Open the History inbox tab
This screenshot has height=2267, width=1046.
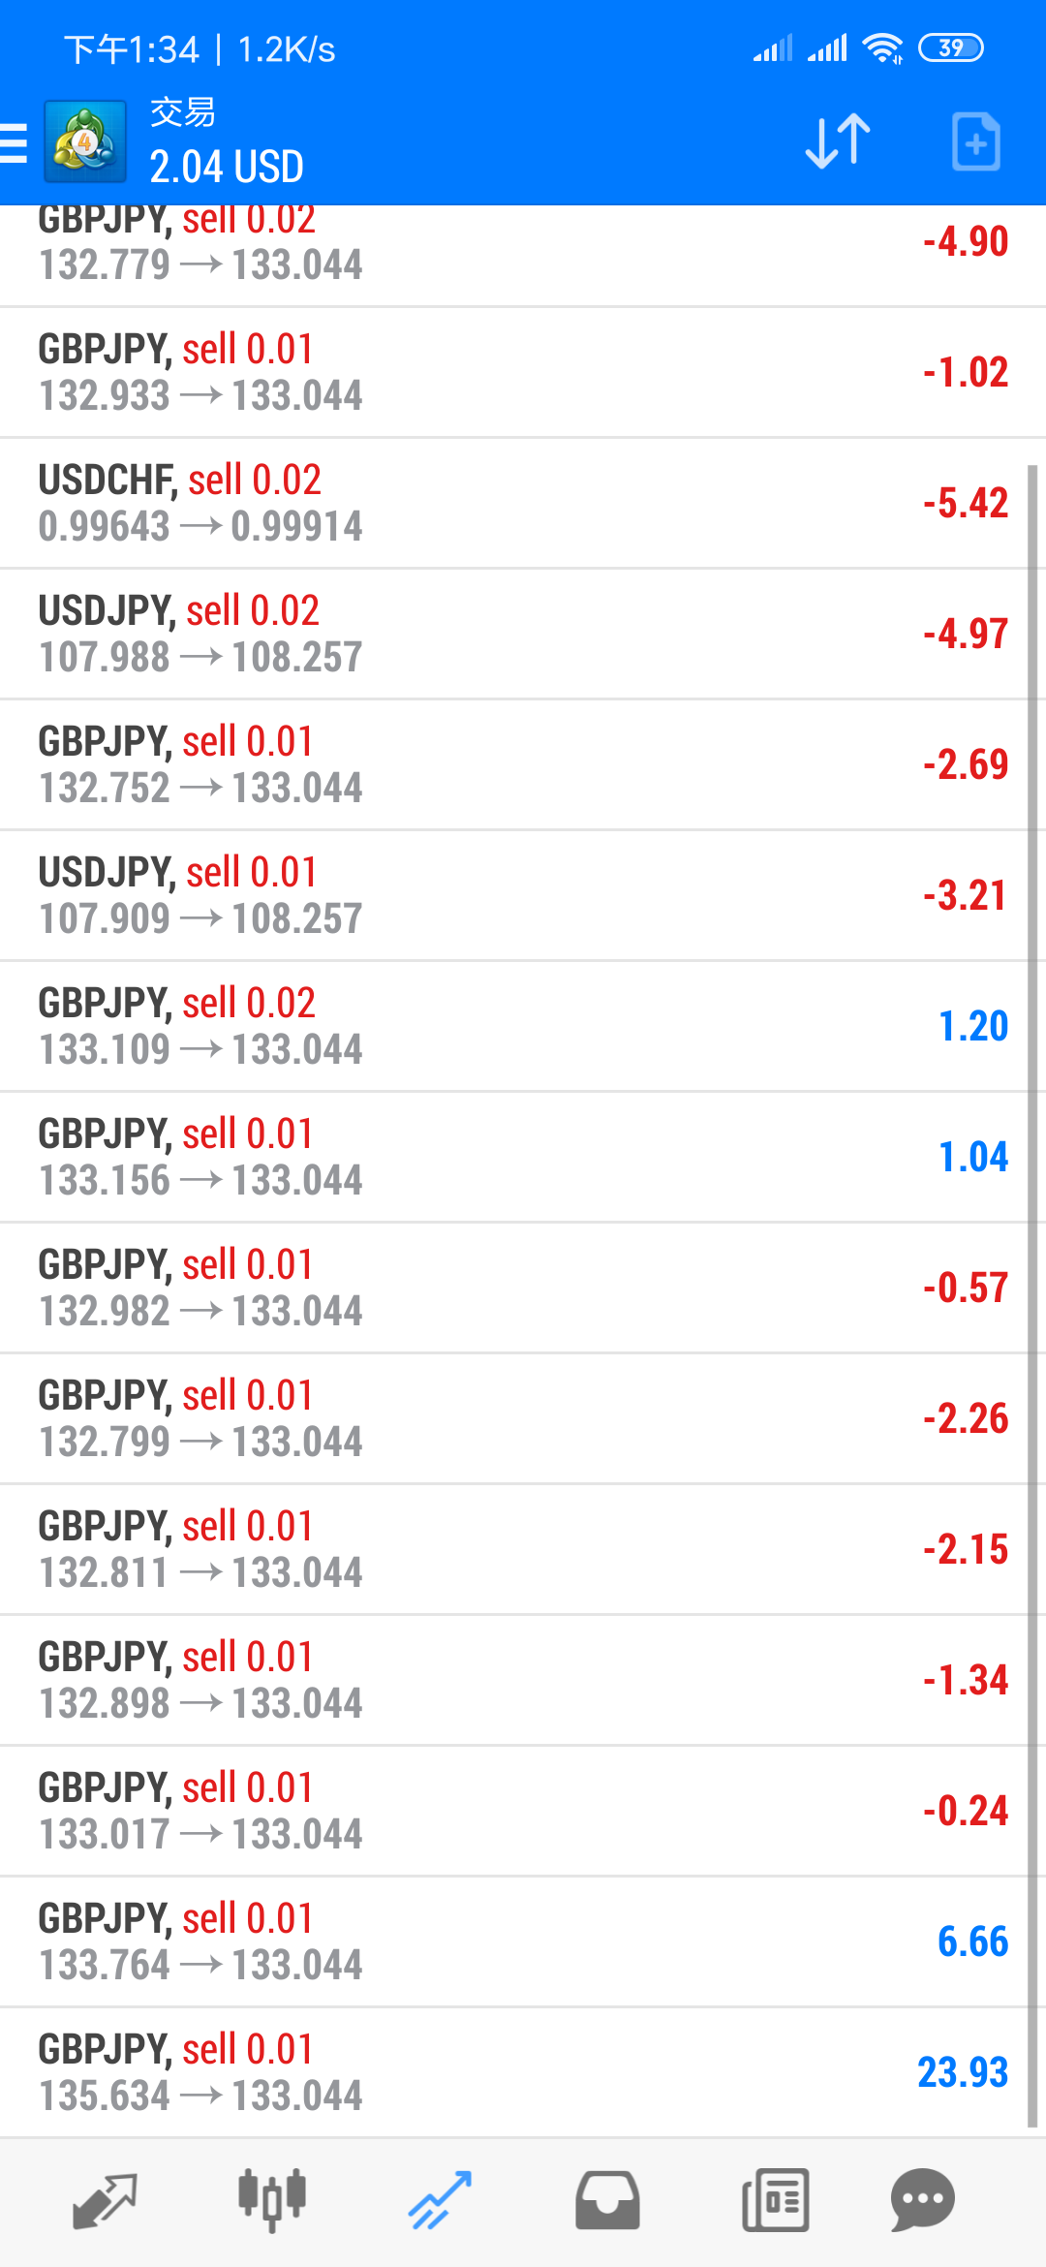pos(607,2201)
